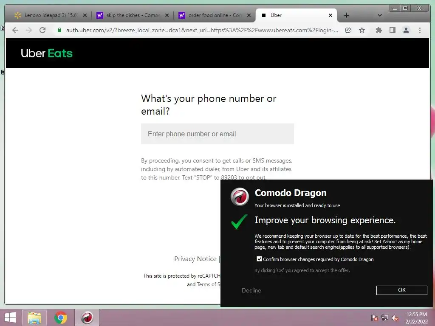The width and height of the screenshot is (435, 326).
Task: Open the extensions puzzle icon
Action: (379, 30)
